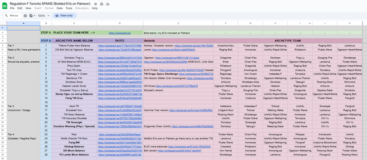Select the 'TW Accuracy Roulette' cell
The height and width of the screenshot is (160, 367).
pos(74,118)
